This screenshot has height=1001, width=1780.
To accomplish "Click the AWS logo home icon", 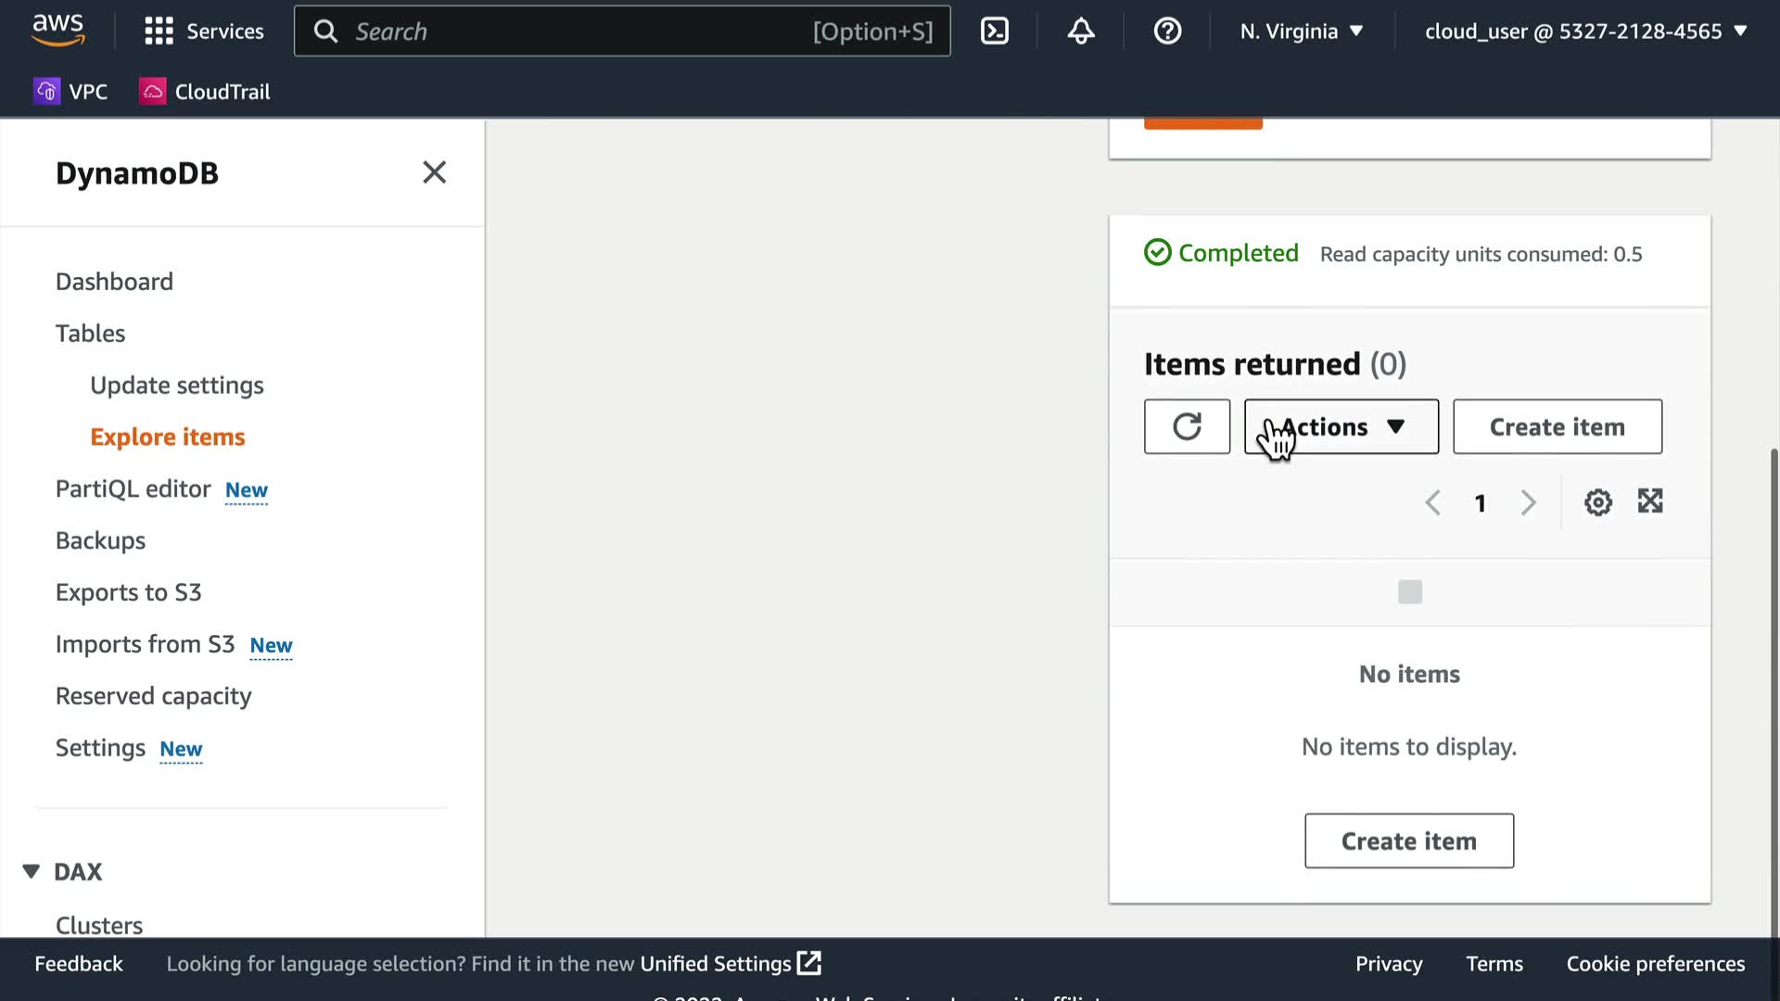I will click(x=57, y=30).
